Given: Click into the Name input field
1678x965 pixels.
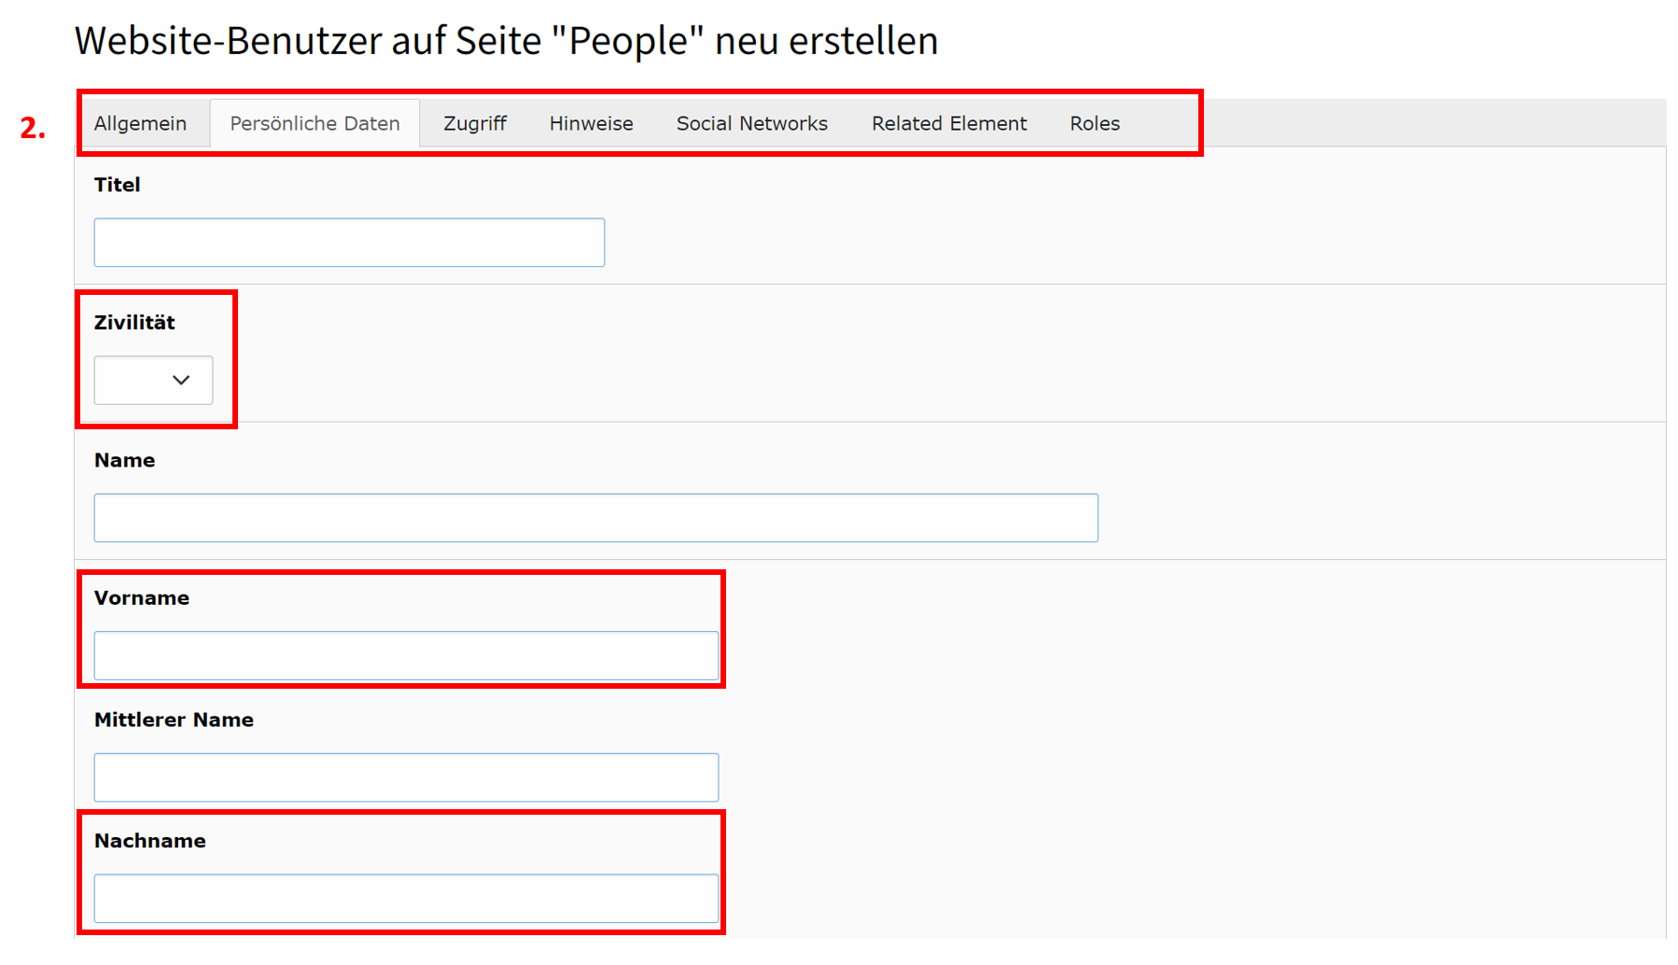Looking at the screenshot, I should pos(596,518).
